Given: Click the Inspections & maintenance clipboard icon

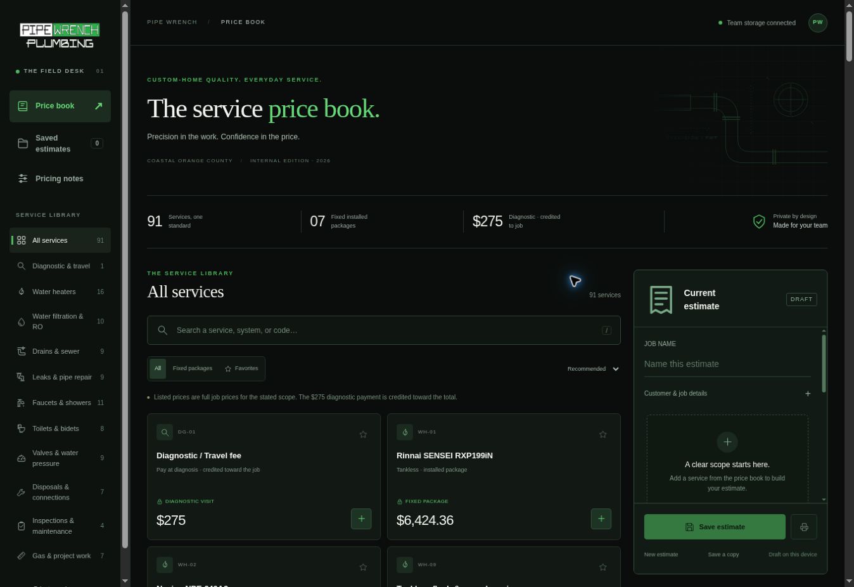Looking at the screenshot, I should coord(22,526).
